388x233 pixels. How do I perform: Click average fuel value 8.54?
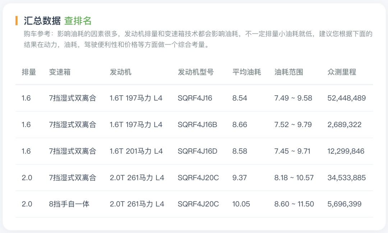240,98
